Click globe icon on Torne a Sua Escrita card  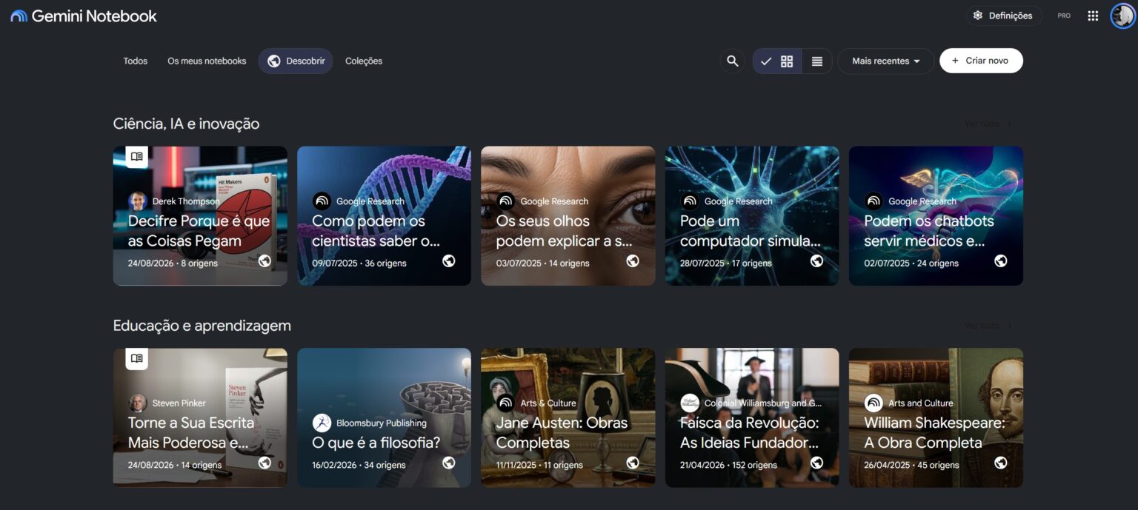click(x=264, y=463)
